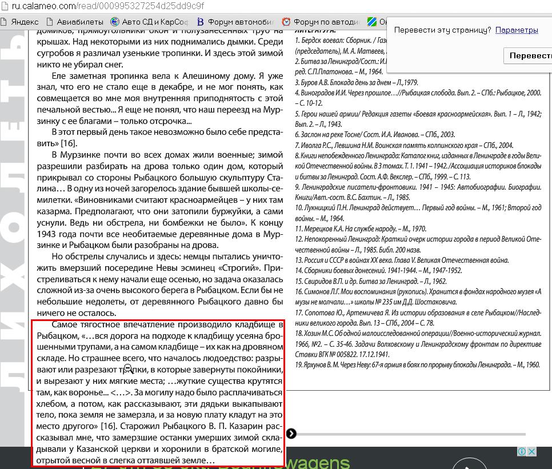Click the round black arrow slider handle
This screenshot has height=469, width=552.
[x=291, y=434]
